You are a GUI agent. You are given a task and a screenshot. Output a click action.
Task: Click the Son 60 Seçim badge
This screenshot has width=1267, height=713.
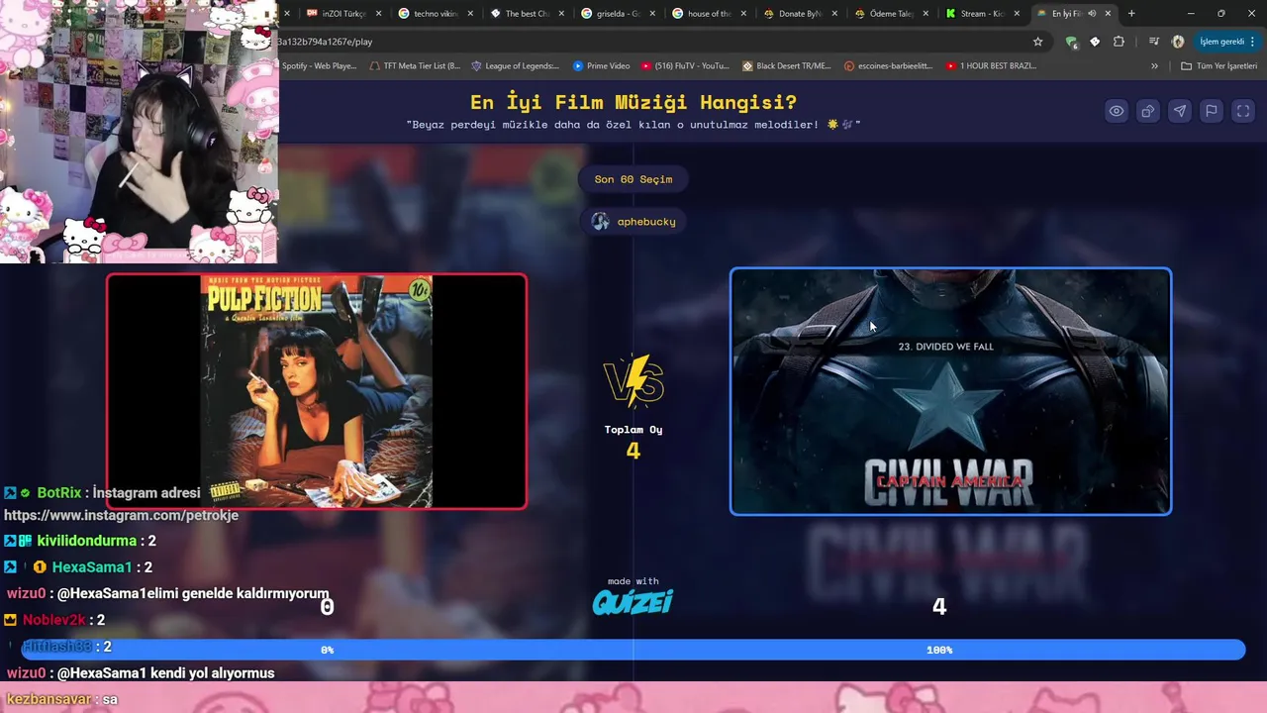click(x=633, y=179)
